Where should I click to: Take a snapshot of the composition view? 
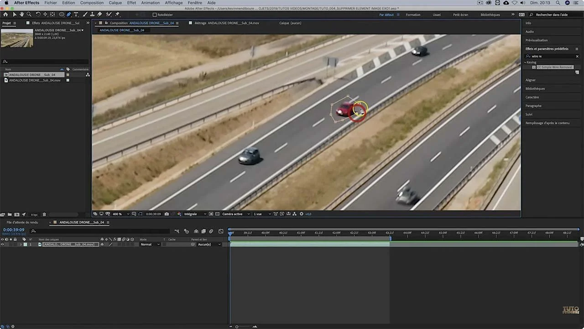point(167,214)
